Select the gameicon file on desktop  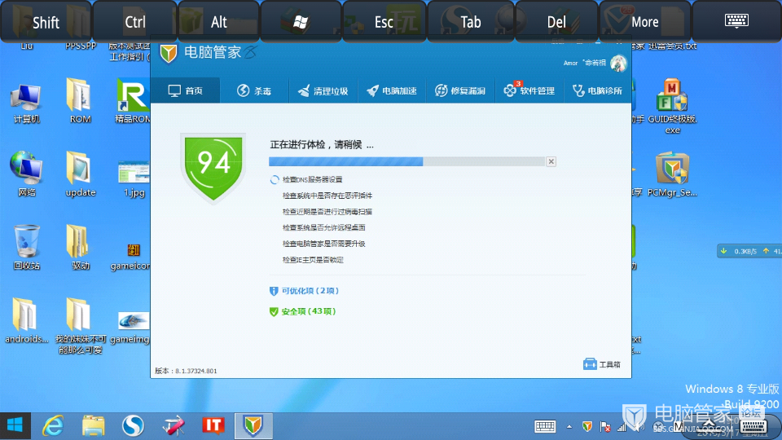click(132, 256)
